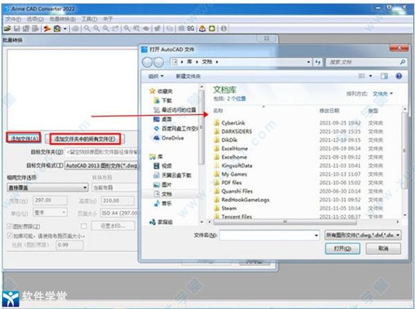Click the Save icon in main toolbar
This screenshot has height=309, width=415.
coord(17,28)
